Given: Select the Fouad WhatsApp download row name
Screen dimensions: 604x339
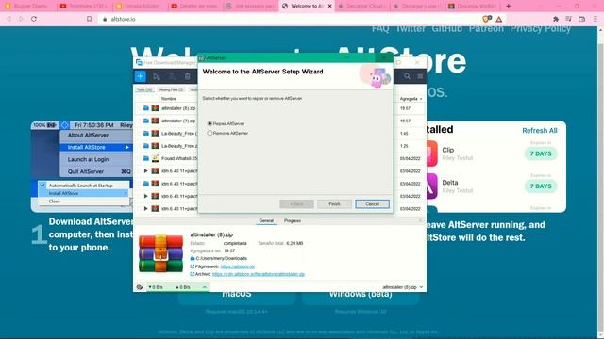Looking at the screenshot, I should tap(178, 158).
